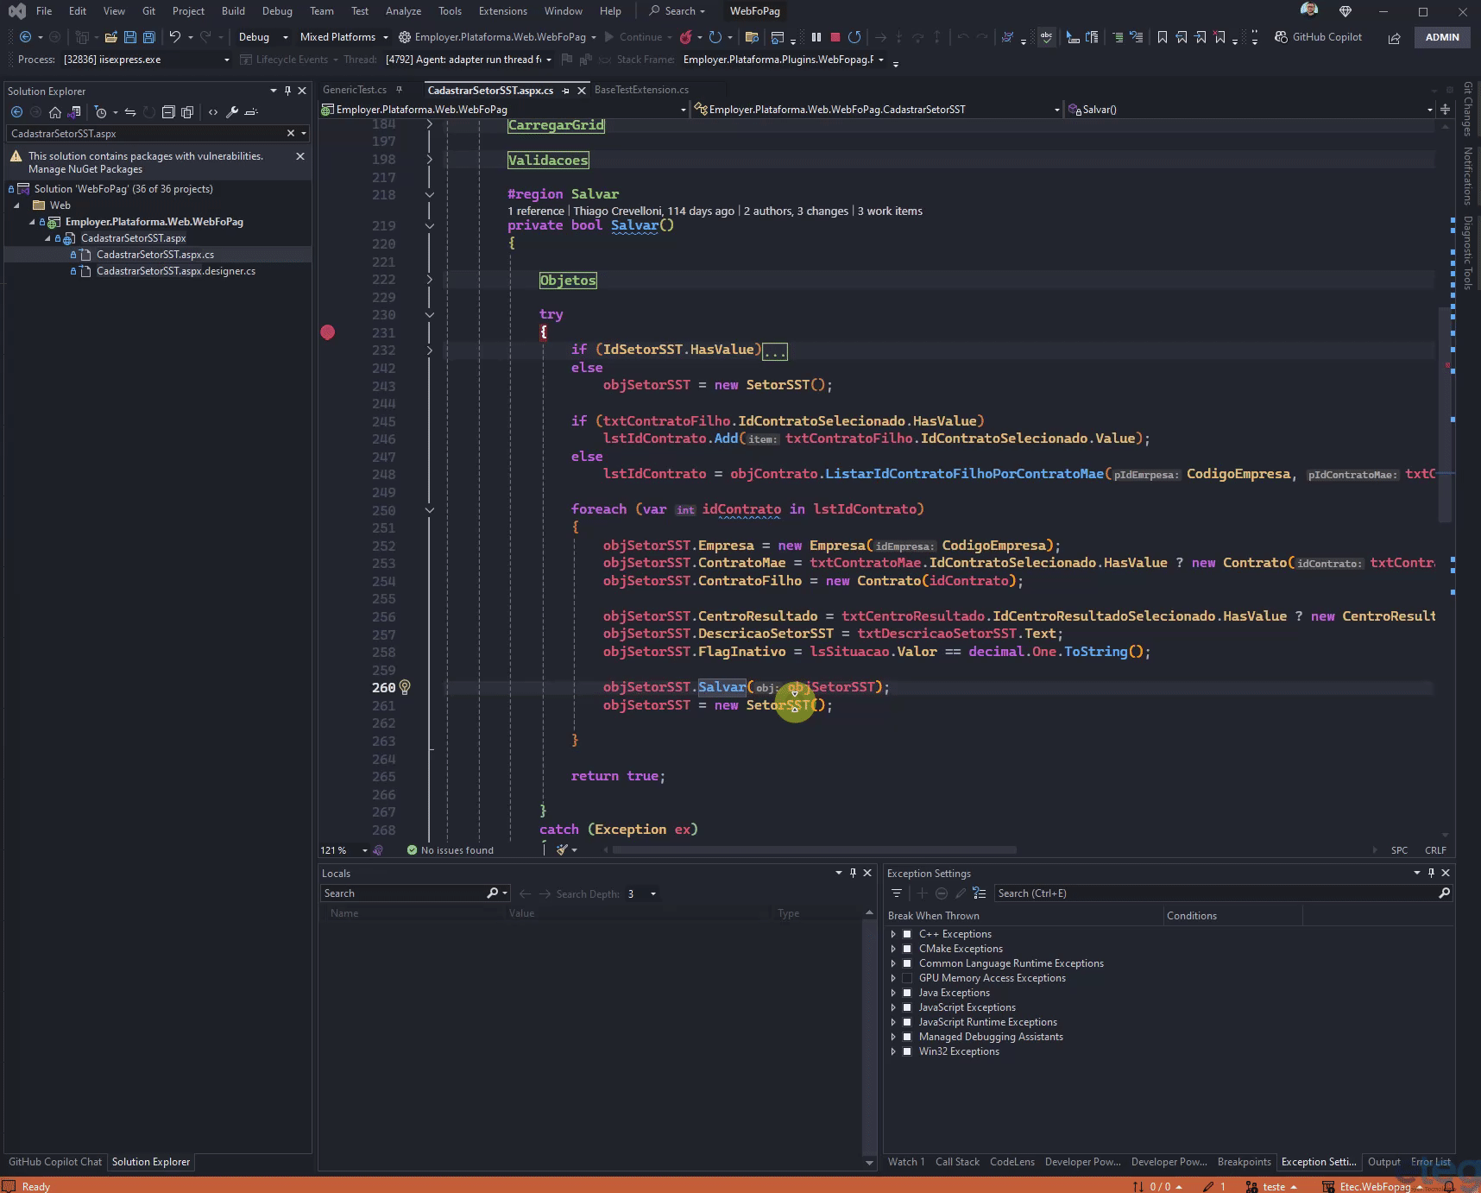Collapse all items in Solution Explorer

[x=168, y=112]
